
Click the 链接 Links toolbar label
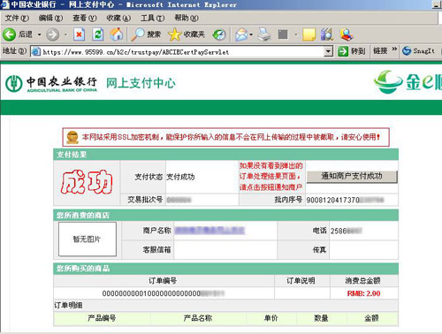tap(380, 51)
